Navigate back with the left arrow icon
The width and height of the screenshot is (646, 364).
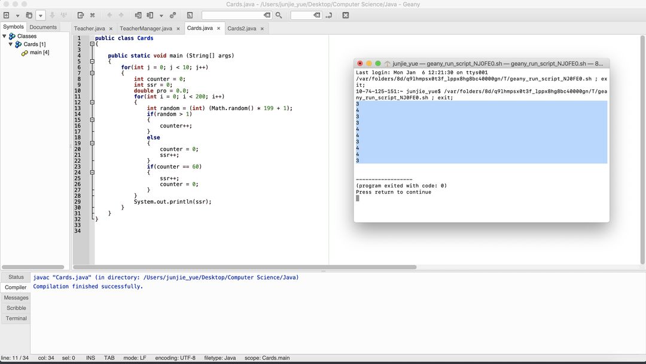pyautogui.click(x=109, y=15)
